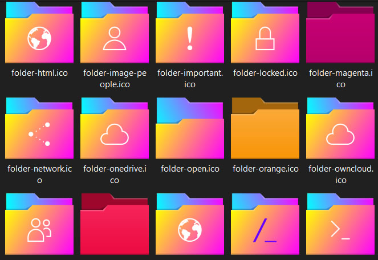
Task: Choose the folder-locked.ico padlock folder icon
Action: 265,34
